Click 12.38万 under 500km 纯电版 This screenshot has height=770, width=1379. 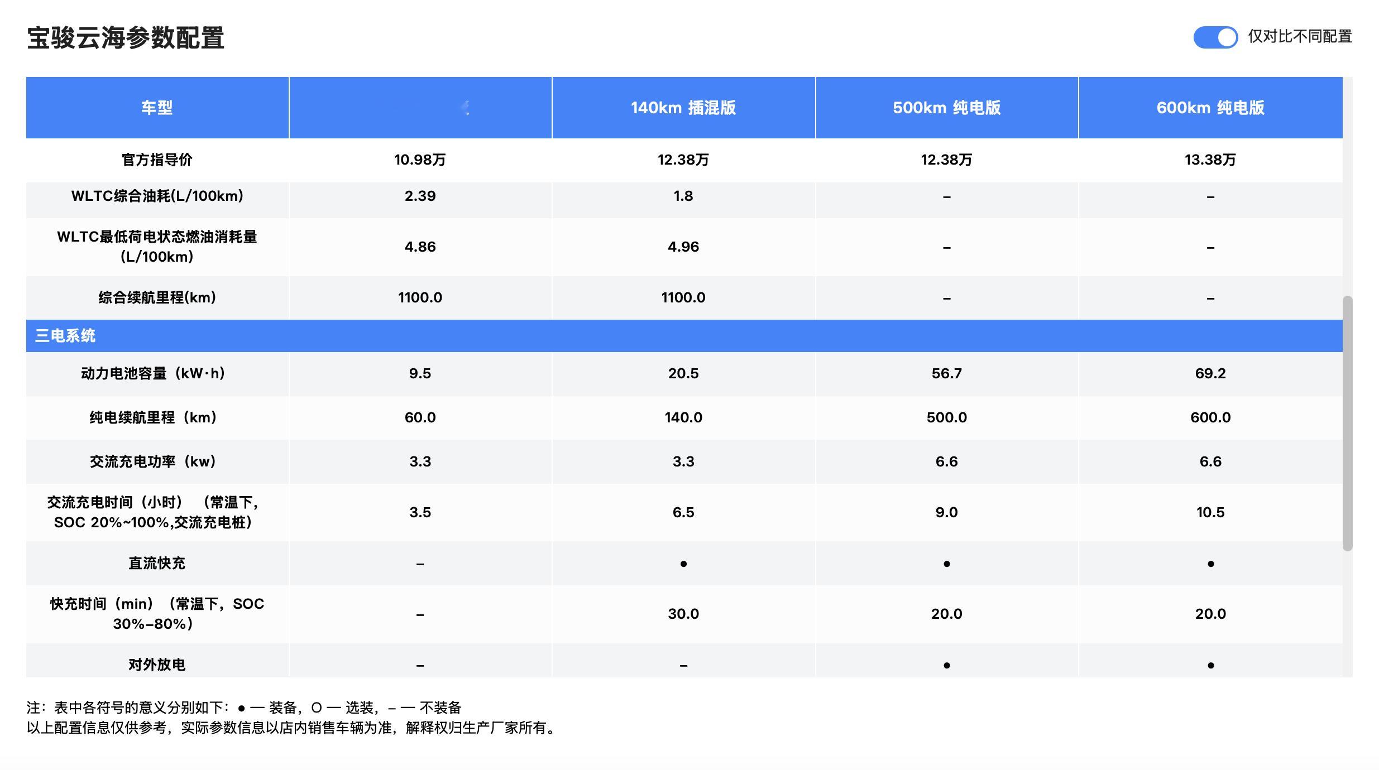947,160
